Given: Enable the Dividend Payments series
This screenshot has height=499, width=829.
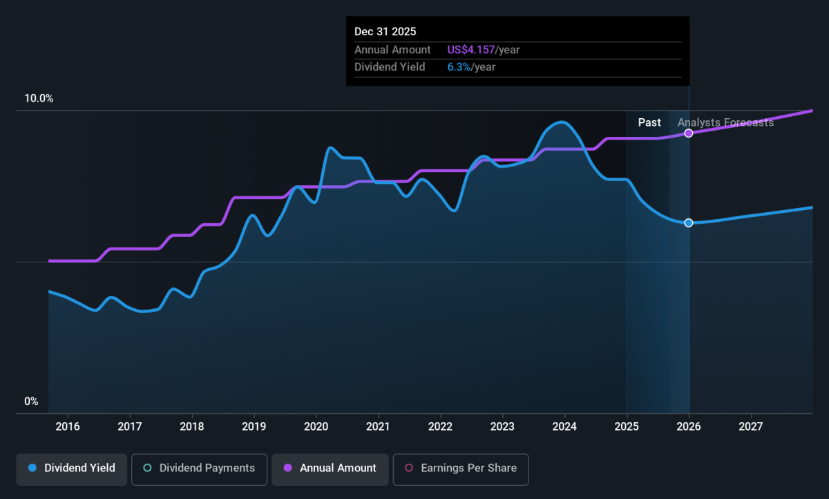Looking at the screenshot, I should point(200,469).
